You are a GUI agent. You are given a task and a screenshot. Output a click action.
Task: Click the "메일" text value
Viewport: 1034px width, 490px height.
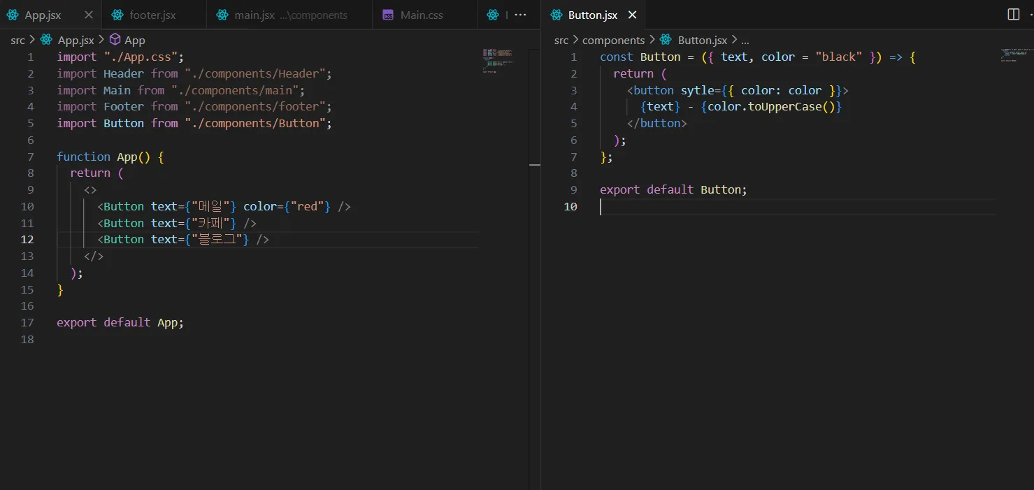(x=212, y=206)
